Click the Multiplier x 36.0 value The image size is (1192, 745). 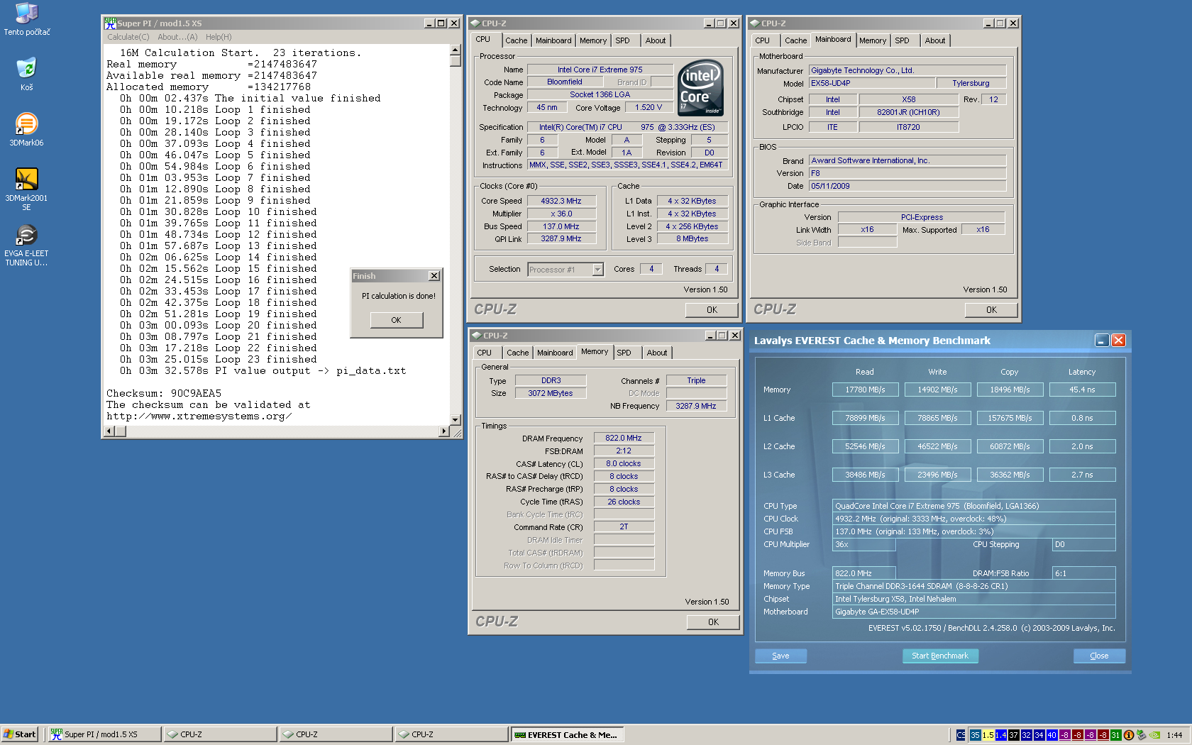[561, 214]
